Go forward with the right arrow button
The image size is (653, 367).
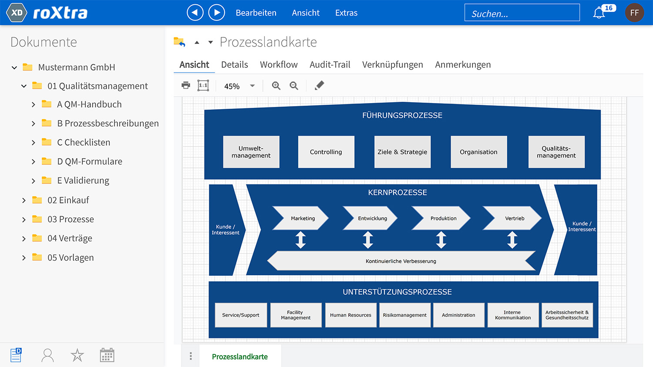[217, 13]
